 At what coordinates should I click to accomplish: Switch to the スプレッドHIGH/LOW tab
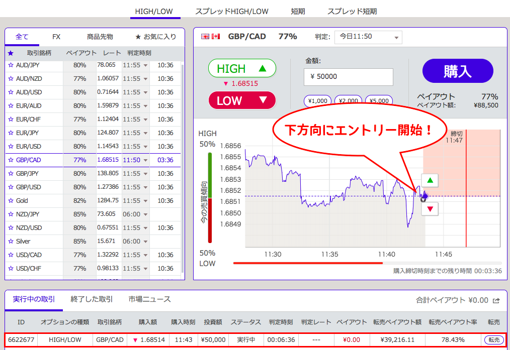(x=231, y=11)
